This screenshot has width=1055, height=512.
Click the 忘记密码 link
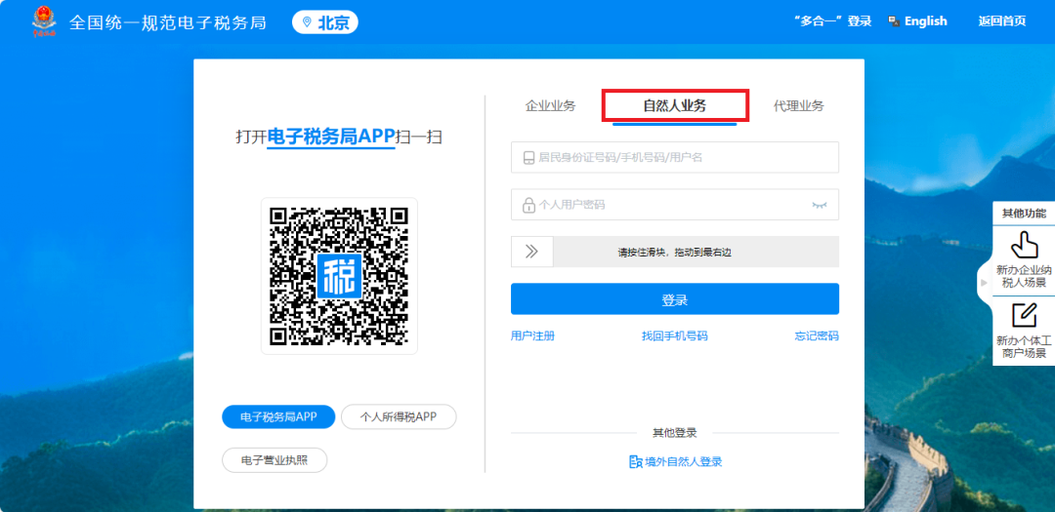817,335
